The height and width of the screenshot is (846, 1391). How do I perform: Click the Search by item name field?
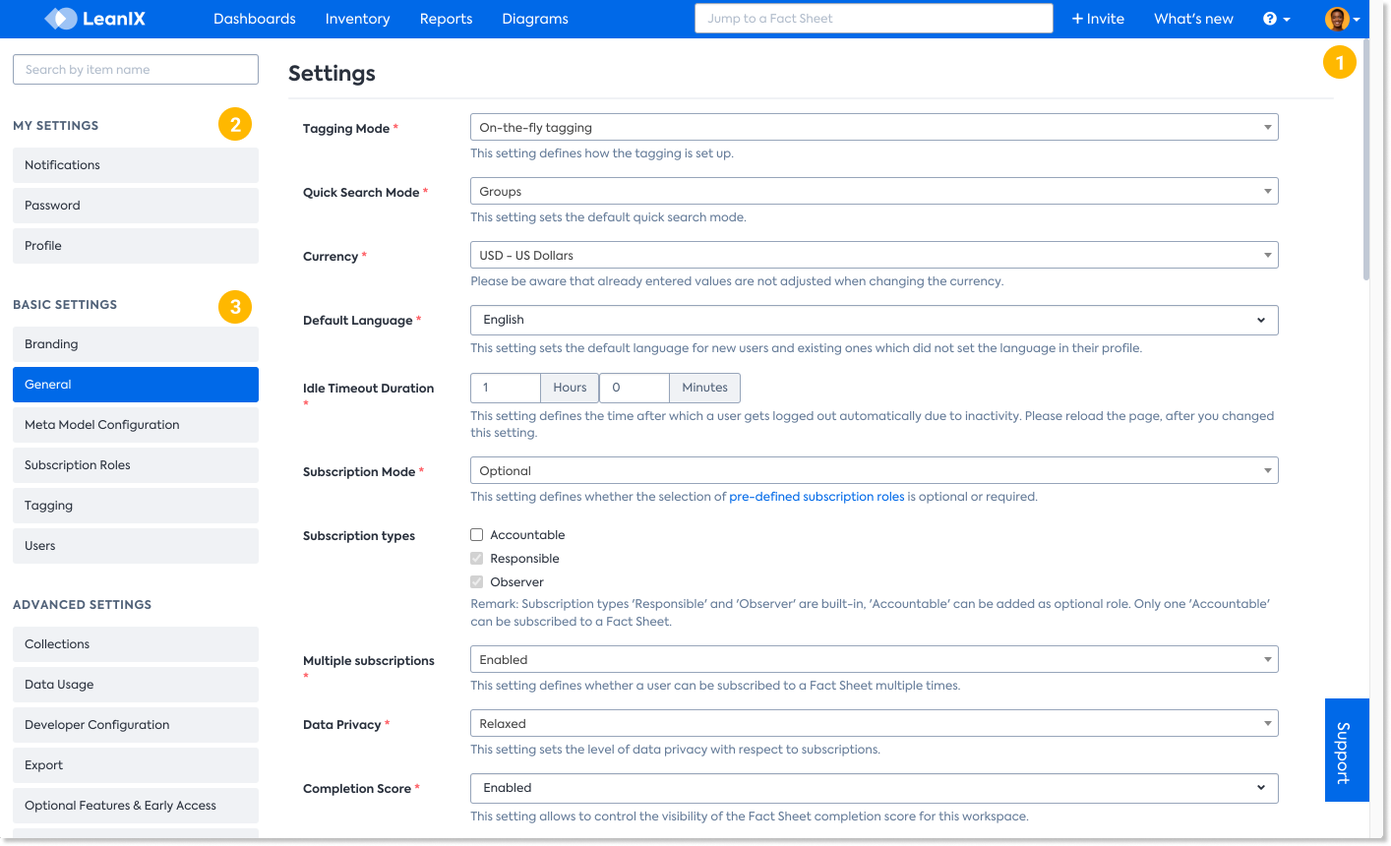pyautogui.click(x=136, y=70)
